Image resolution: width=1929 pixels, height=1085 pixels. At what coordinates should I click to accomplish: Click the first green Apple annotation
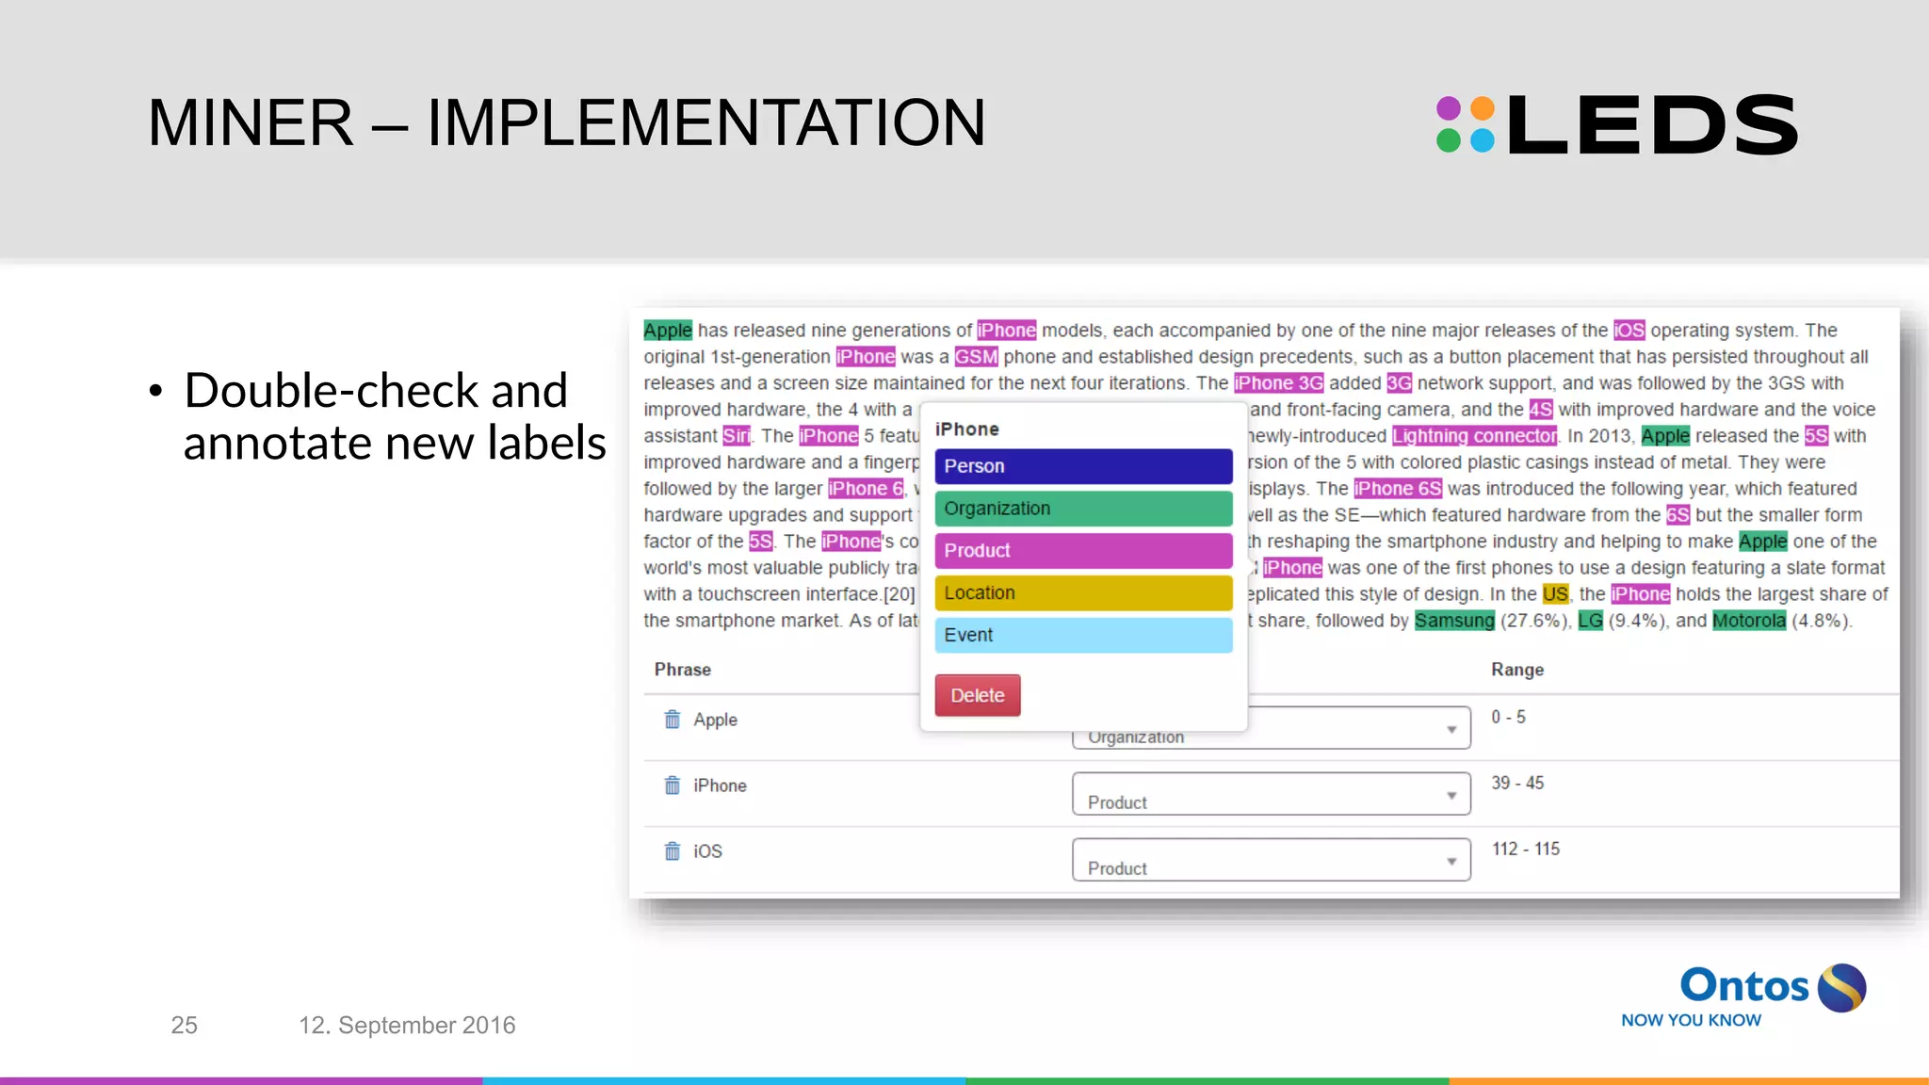point(668,331)
